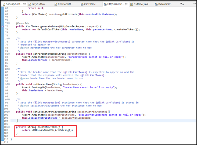
Task: Click the override marker on line 73
Action: [x=2, y=26]
